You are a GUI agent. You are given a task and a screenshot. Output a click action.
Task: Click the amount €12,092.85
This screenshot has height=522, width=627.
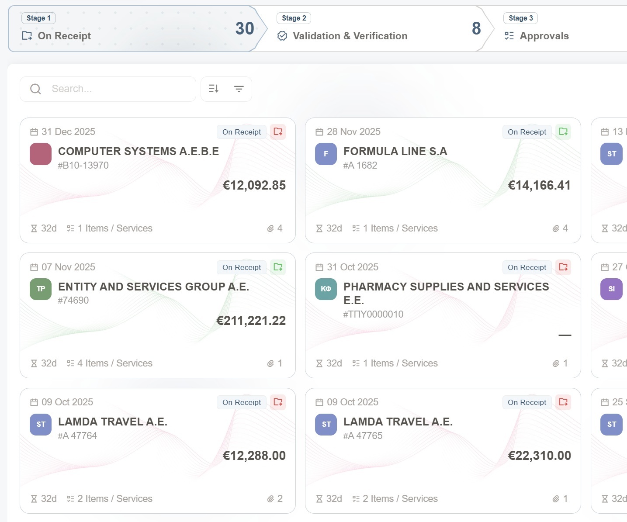[x=254, y=185]
